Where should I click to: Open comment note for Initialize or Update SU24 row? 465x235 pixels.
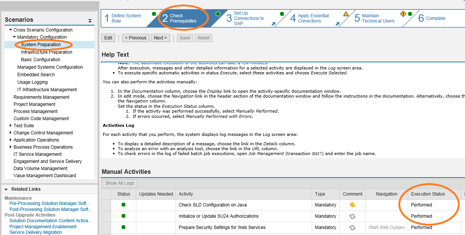tap(352, 216)
